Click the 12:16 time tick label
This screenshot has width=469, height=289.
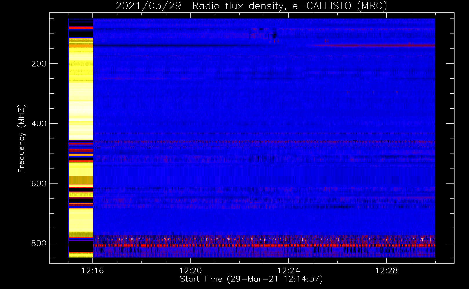(92, 271)
